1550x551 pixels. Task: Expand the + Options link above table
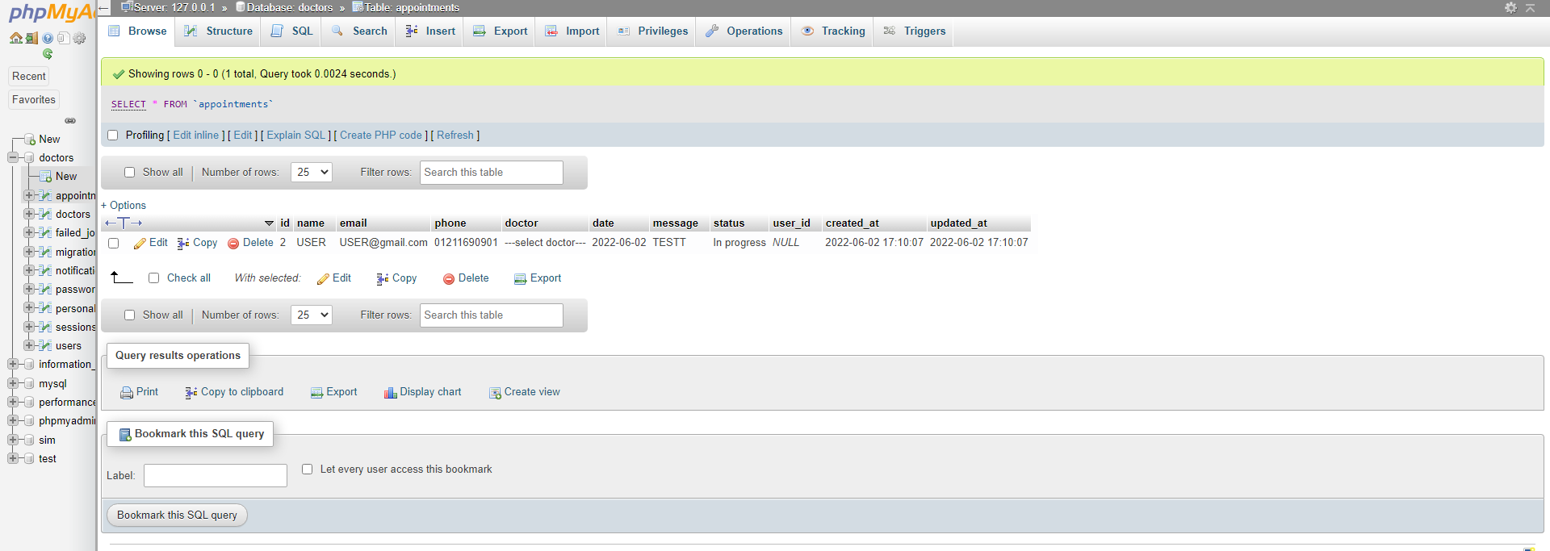click(x=124, y=206)
